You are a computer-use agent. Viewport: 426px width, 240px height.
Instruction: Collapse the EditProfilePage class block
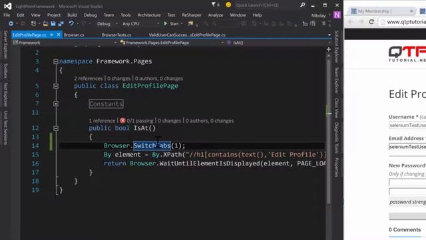[x=56, y=86]
